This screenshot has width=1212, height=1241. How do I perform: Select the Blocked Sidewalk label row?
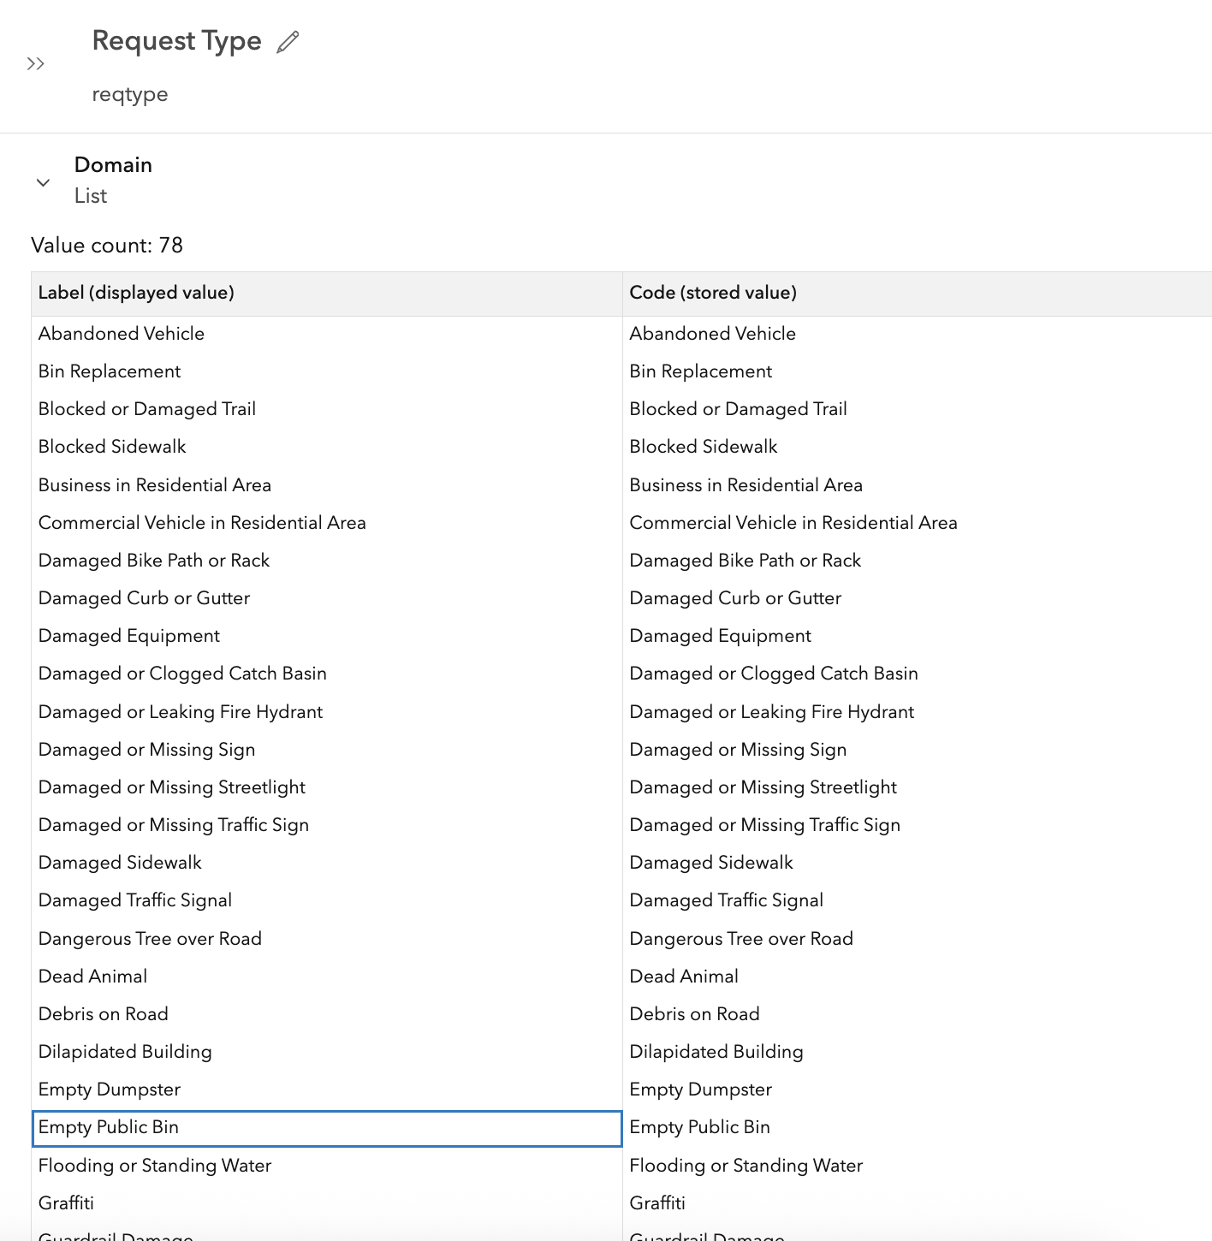[x=111, y=446]
